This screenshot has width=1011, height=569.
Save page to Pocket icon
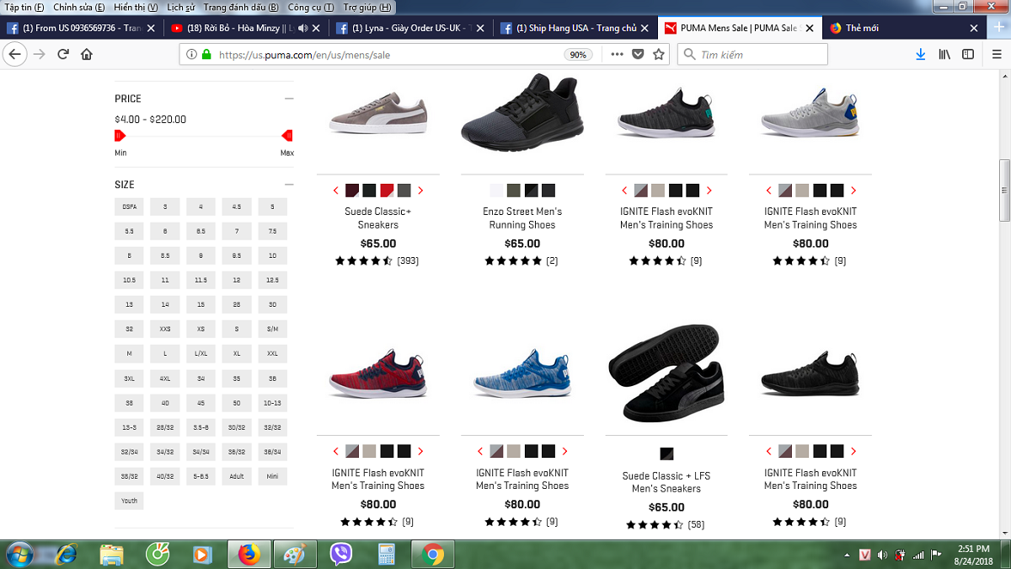(638, 54)
